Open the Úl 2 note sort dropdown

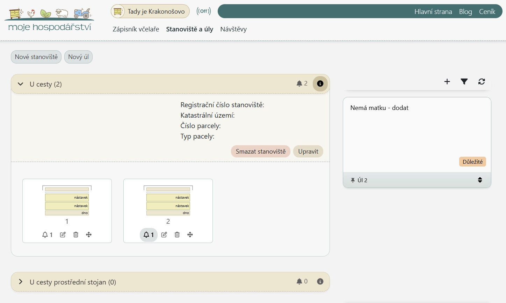pyautogui.click(x=480, y=180)
